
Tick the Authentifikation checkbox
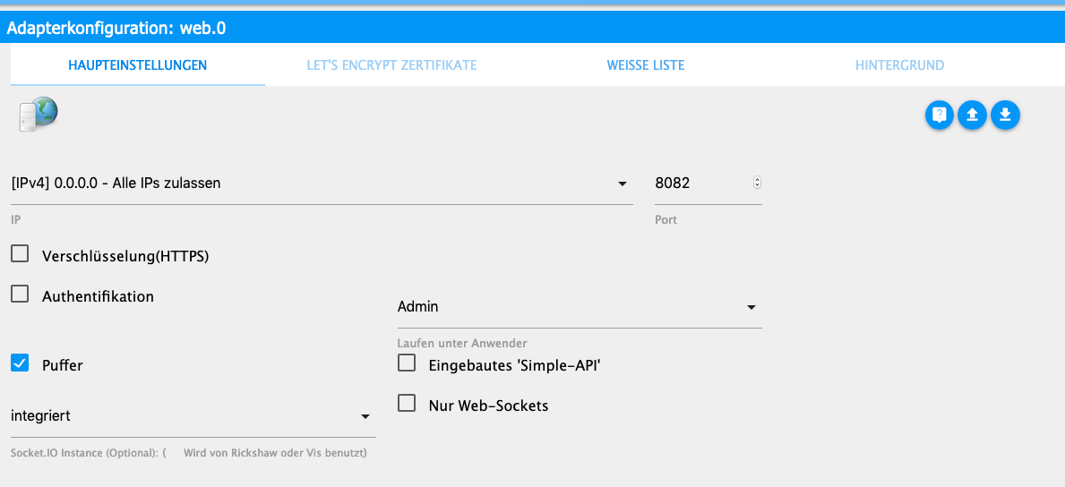tap(20, 295)
